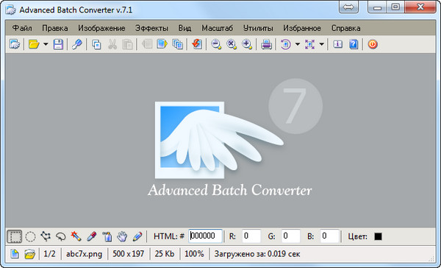
Task: Click the abc7x.png file name
Action: pos(84,254)
